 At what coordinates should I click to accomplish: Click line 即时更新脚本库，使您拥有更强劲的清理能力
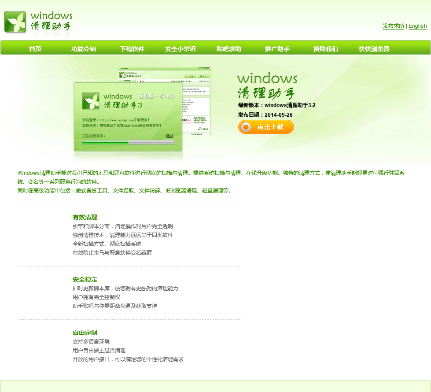pyautogui.click(x=125, y=288)
